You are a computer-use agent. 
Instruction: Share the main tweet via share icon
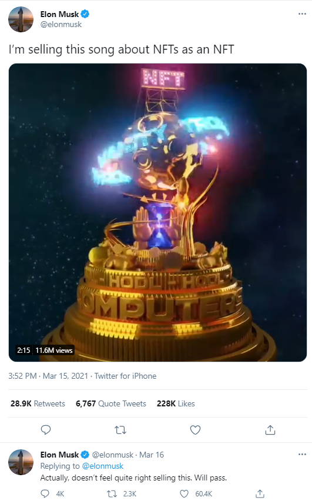(270, 430)
